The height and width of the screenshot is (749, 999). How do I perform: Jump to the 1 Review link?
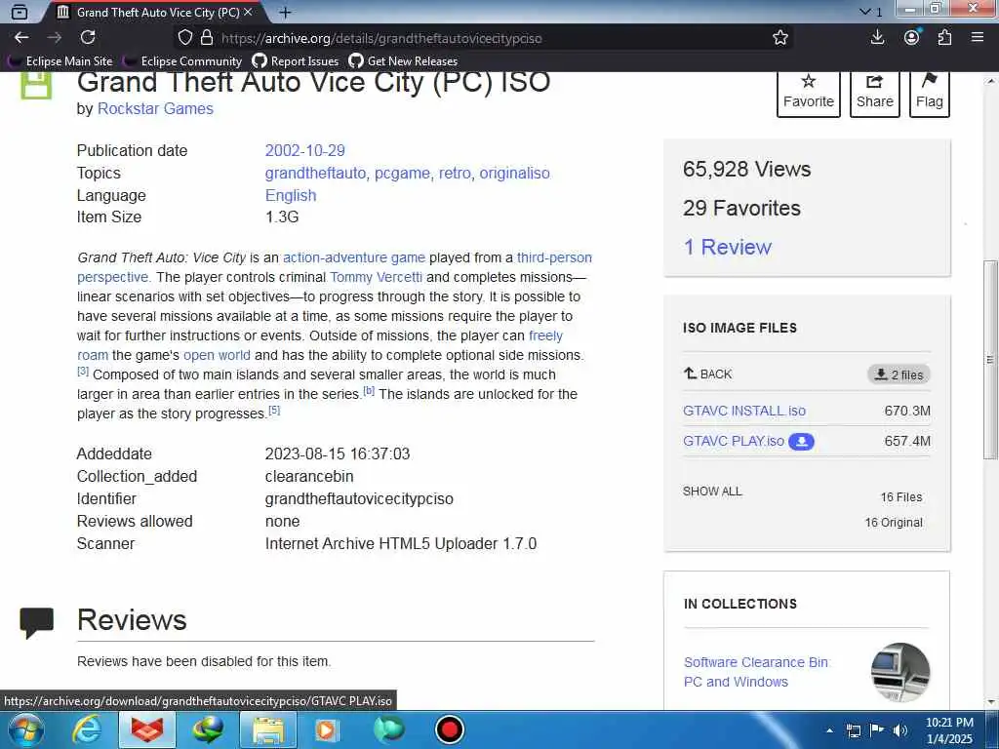click(x=727, y=247)
